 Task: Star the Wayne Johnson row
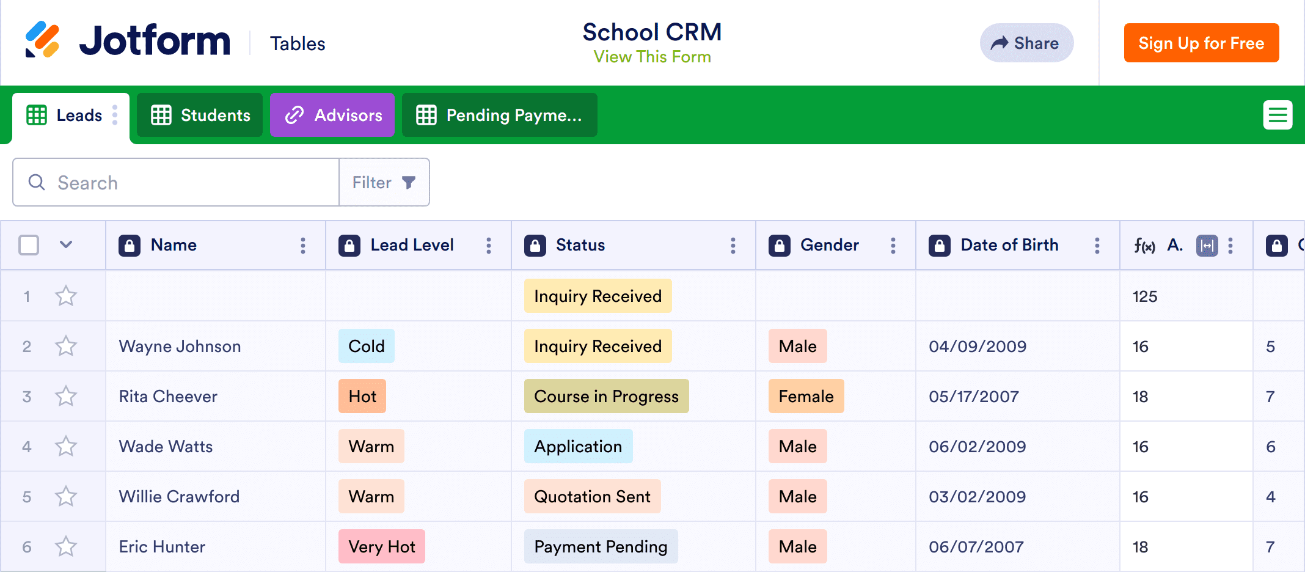(x=66, y=346)
